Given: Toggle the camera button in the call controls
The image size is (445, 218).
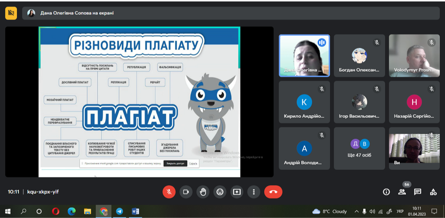Looking at the screenshot, I should pos(186,192).
